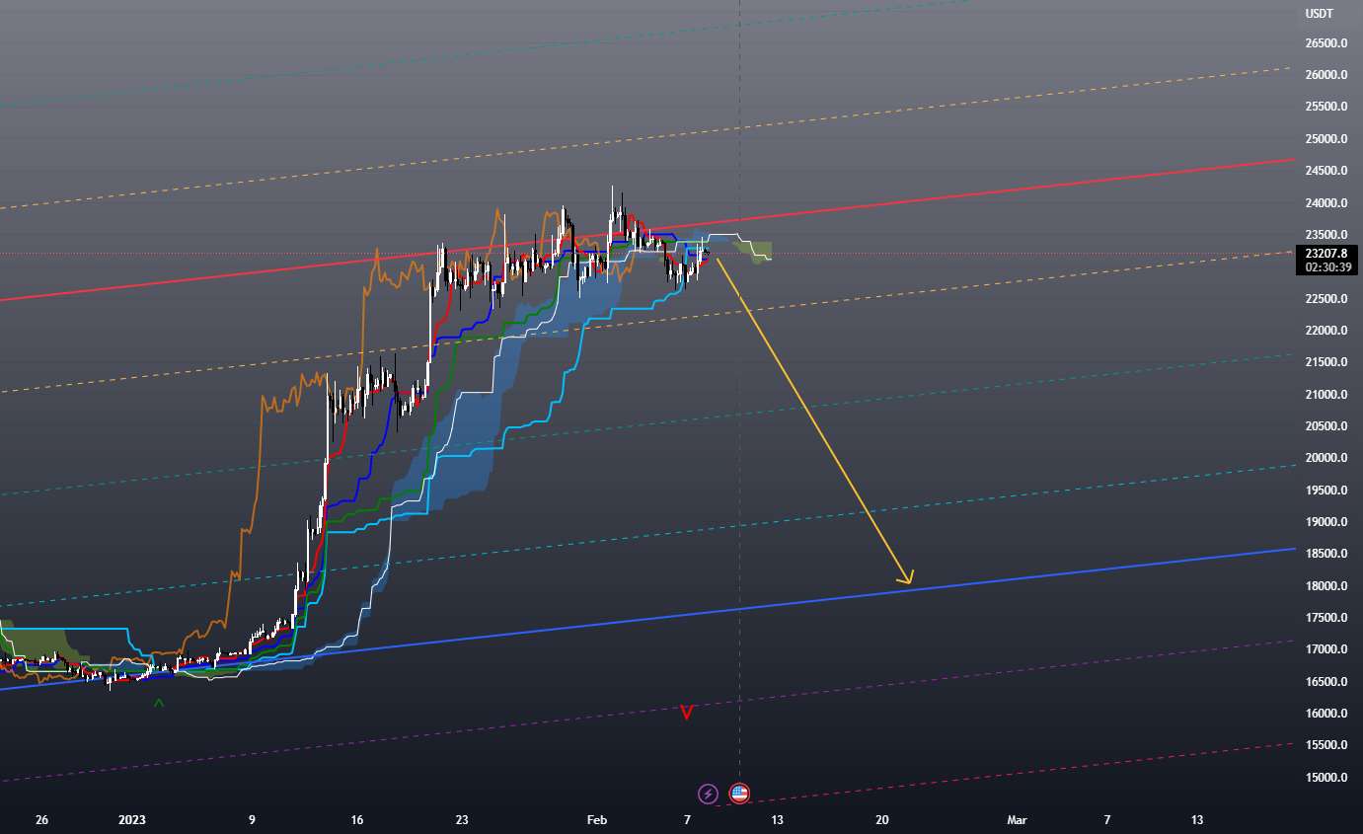Click the 9 date label on time axis
This screenshot has height=834, width=1363.
click(x=253, y=820)
